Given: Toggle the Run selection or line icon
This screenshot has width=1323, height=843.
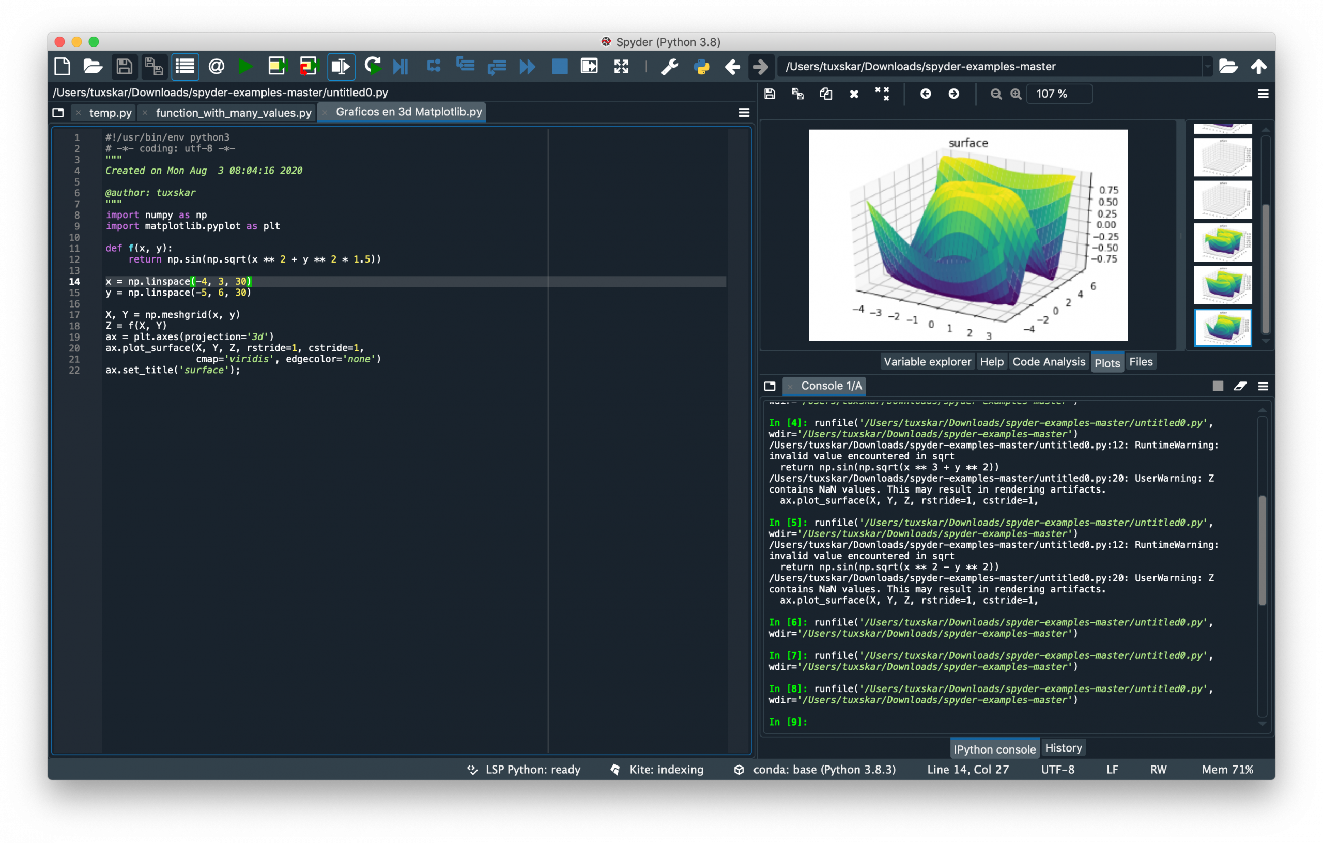Looking at the screenshot, I should pyautogui.click(x=341, y=67).
